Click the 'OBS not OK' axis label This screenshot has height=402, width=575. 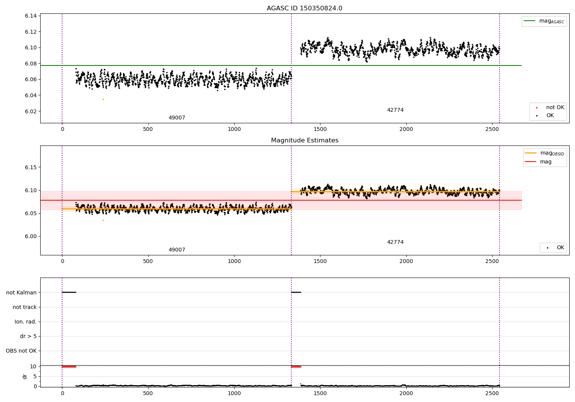(x=21, y=351)
